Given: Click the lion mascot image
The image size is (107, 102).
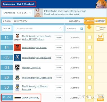Looking at the screenshot, I should tap(101, 4).
